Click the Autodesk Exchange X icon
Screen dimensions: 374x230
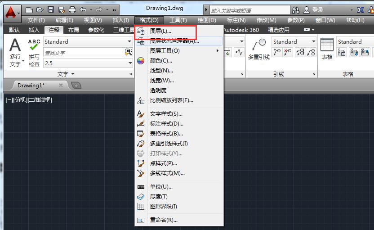pyautogui.click(x=360, y=10)
